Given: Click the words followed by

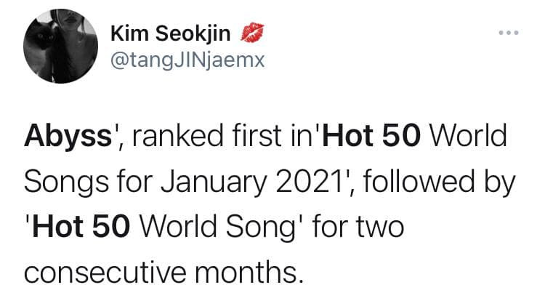Looking at the screenshot, I should point(440,182).
